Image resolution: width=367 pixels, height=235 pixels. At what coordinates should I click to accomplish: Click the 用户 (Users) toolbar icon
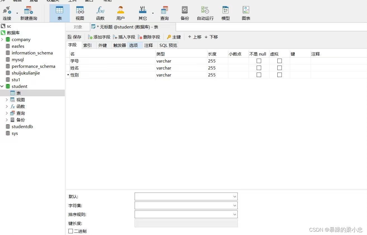click(x=120, y=13)
